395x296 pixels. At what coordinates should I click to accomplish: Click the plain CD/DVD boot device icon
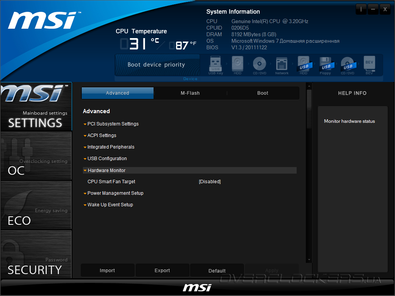pyautogui.click(x=260, y=65)
